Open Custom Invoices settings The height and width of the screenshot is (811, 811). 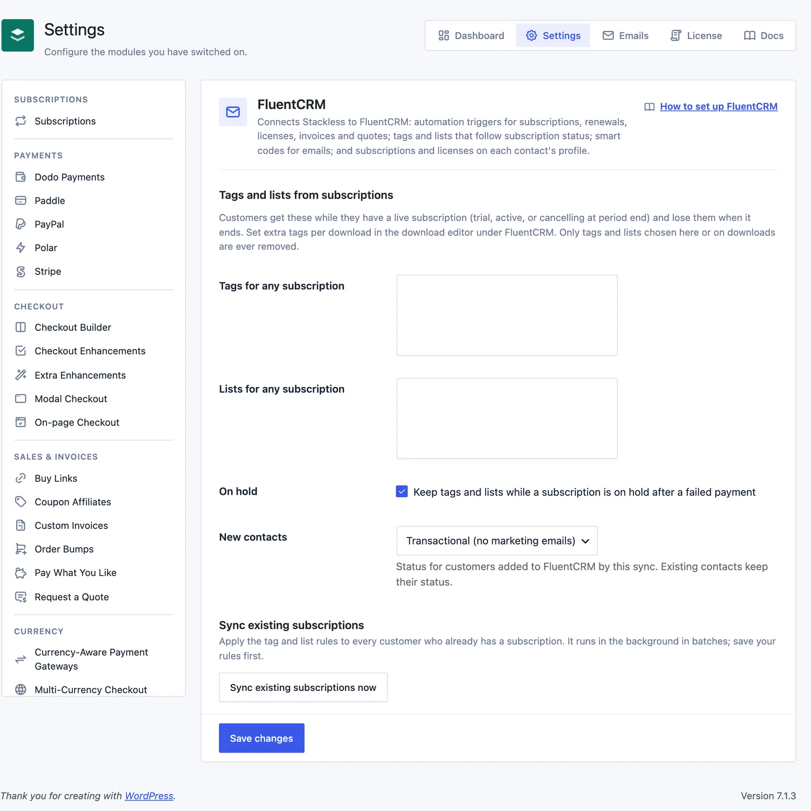pos(94,525)
